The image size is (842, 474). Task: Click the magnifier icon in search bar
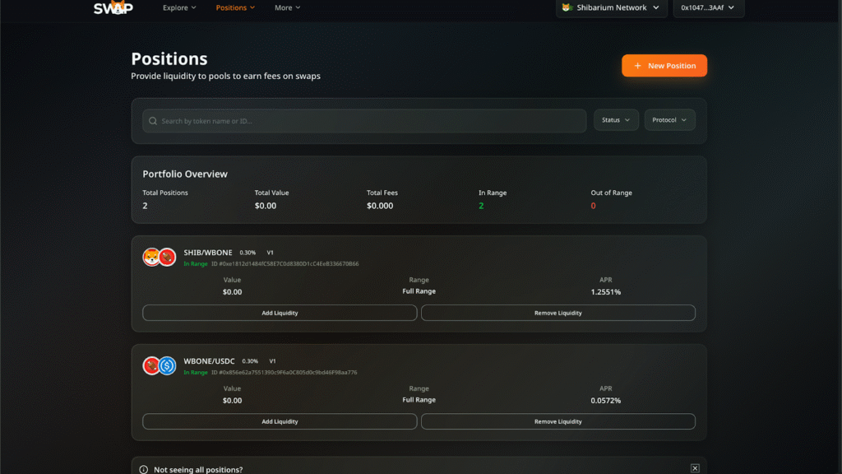(153, 121)
